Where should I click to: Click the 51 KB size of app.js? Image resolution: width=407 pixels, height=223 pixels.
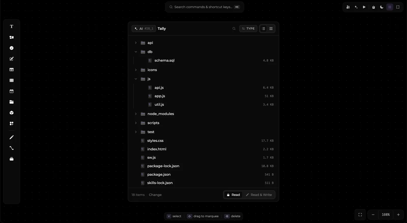[x=269, y=96]
